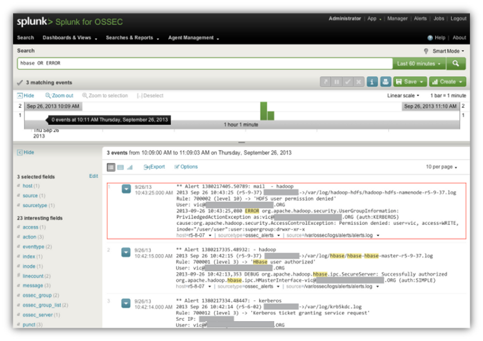Open the message field in sidebar

pos(33,286)
